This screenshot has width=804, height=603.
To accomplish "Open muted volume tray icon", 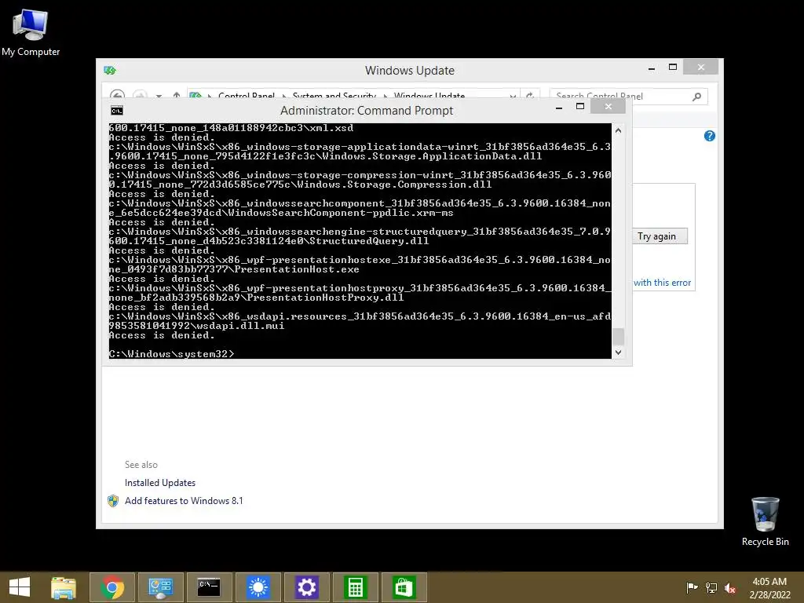I will click(730, 587).
